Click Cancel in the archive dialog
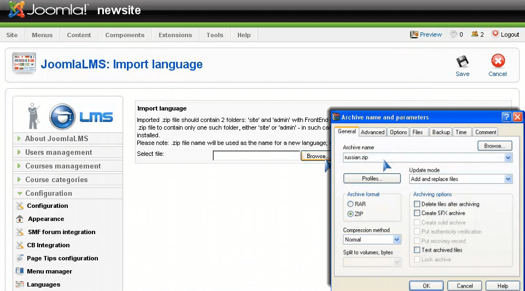This screenshot has width=525, height=291. tap(465, 286)
